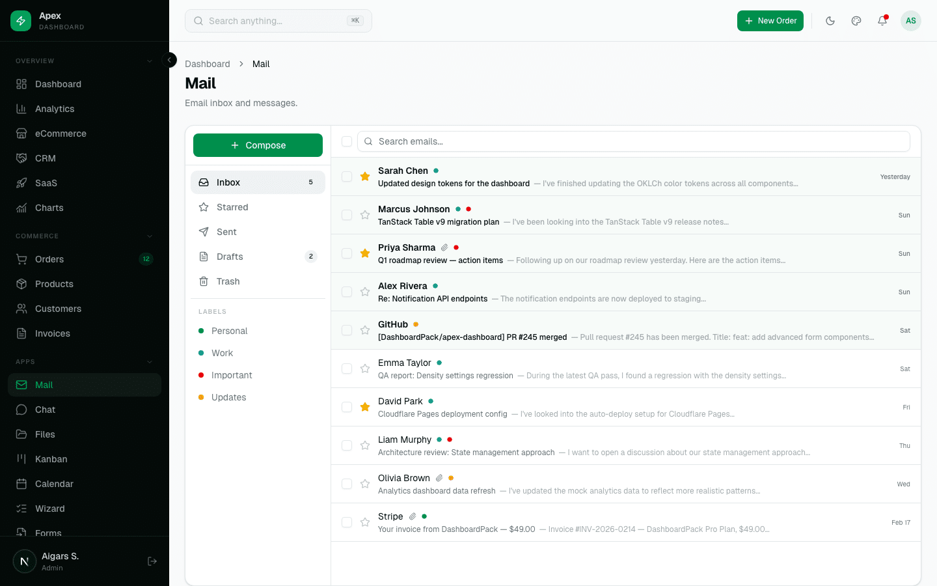Click the Compose button
Image resolution: width=937 pixels, height=586 pixels.
258,145
